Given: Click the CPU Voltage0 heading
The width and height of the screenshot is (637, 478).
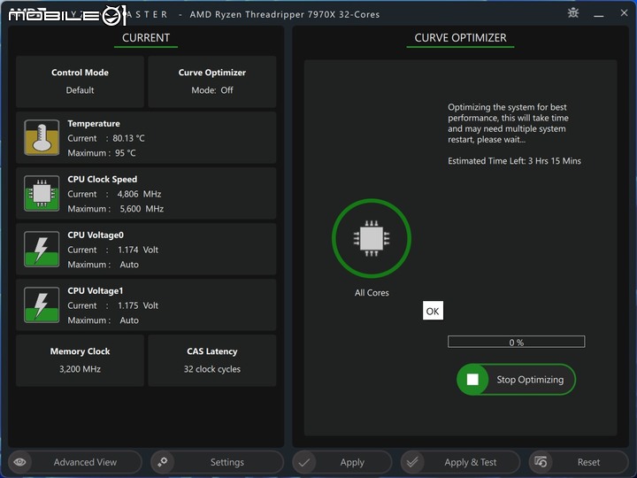Looking at the screenshot, I should tap(96, 235).
